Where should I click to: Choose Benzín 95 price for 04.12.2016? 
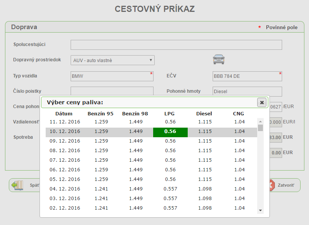pyautogui.click(x=98, y=189)
